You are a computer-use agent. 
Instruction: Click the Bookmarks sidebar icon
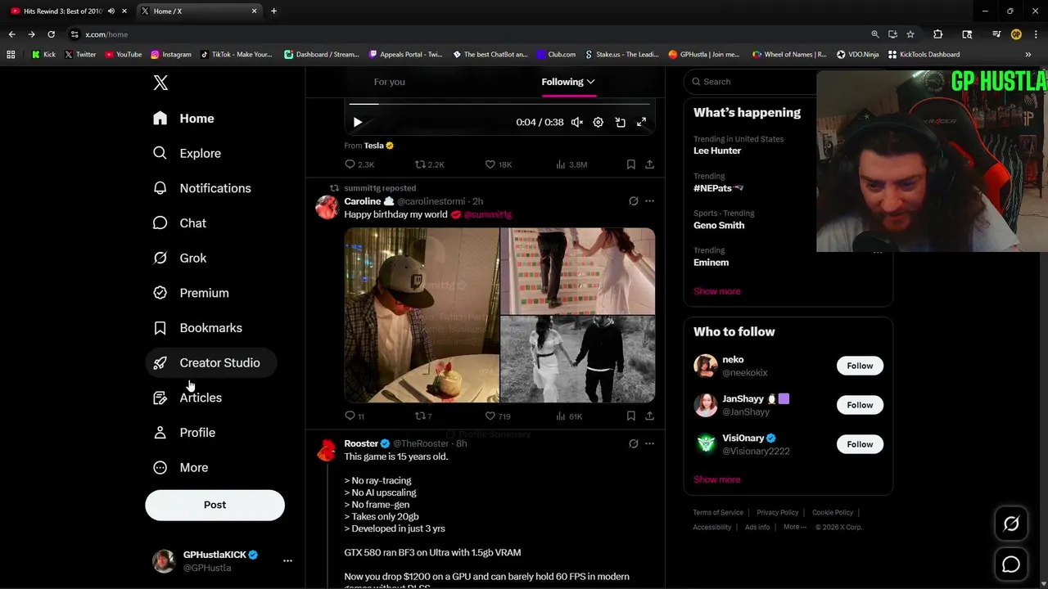[160, 328]
